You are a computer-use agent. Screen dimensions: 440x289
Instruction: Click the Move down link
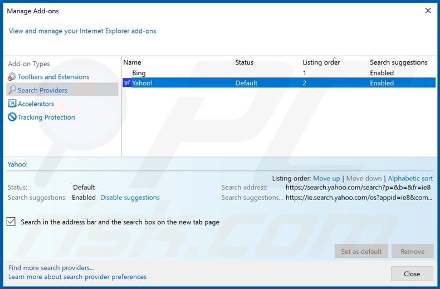click(364, 178)
